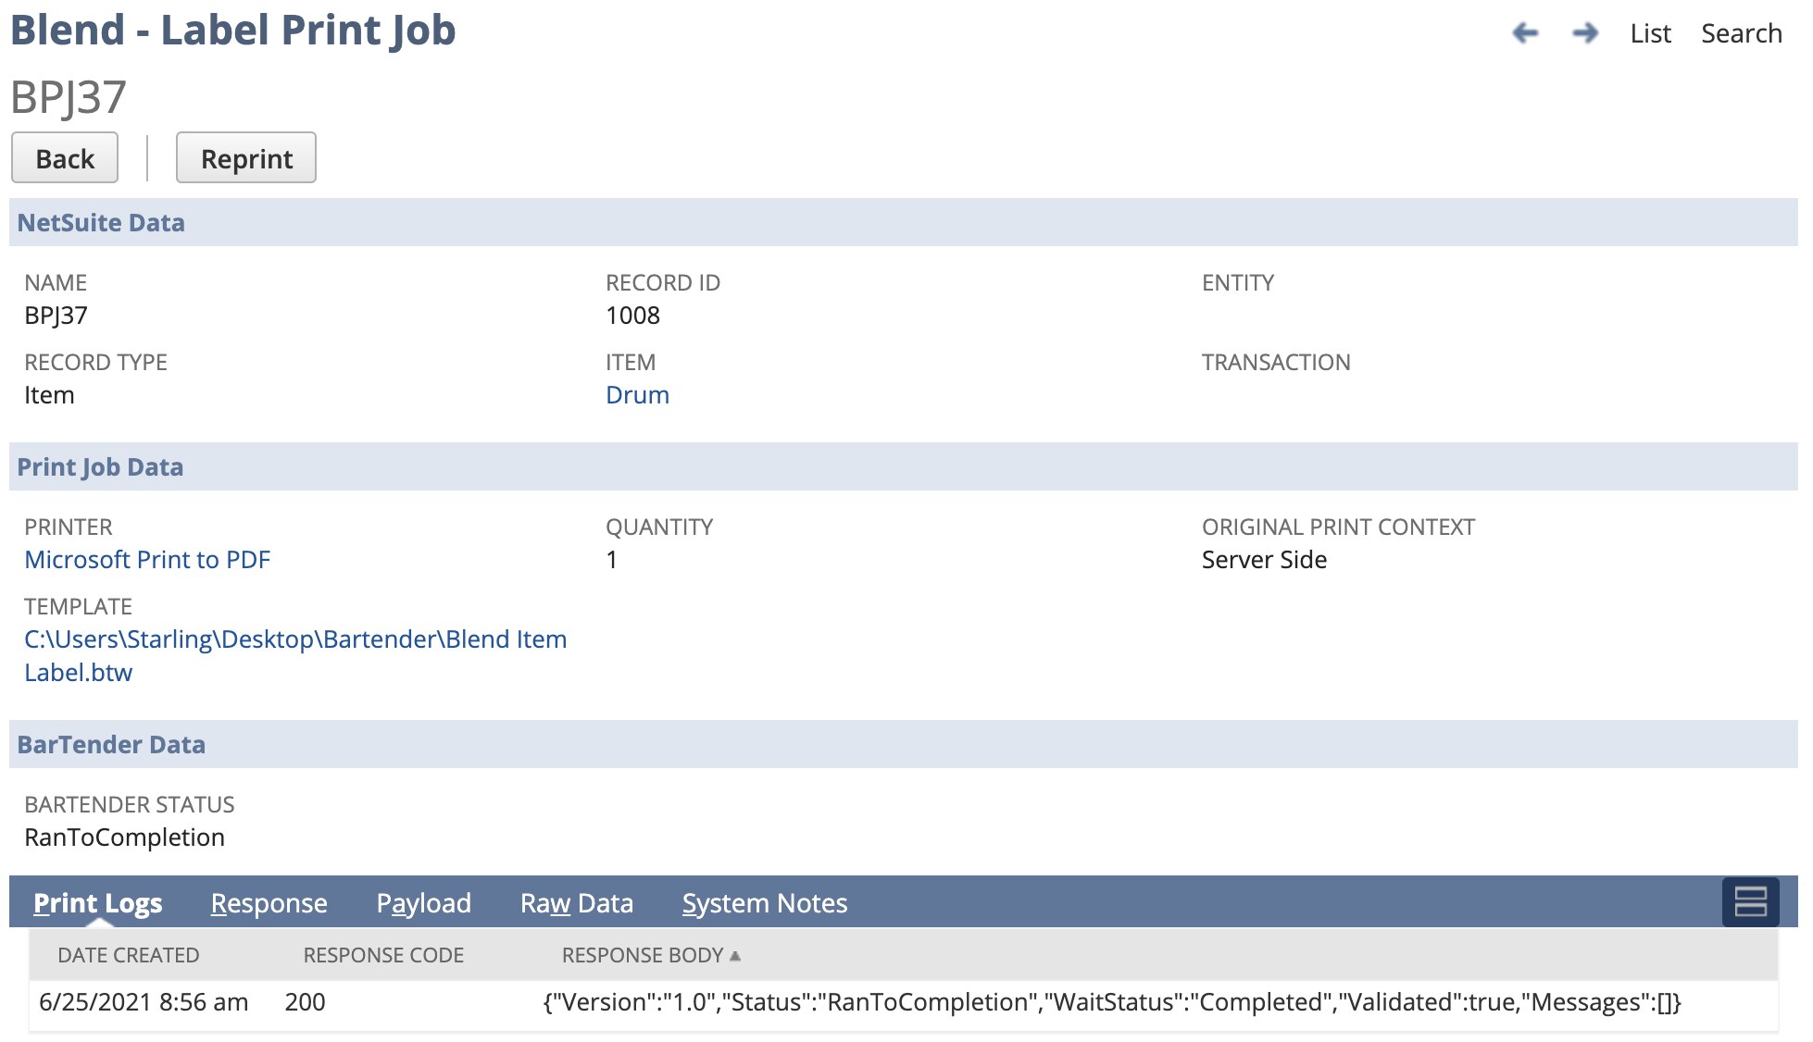Screen dimensions: 1813x1042
Task: Click the Reprint button
Action: (246, 158)
